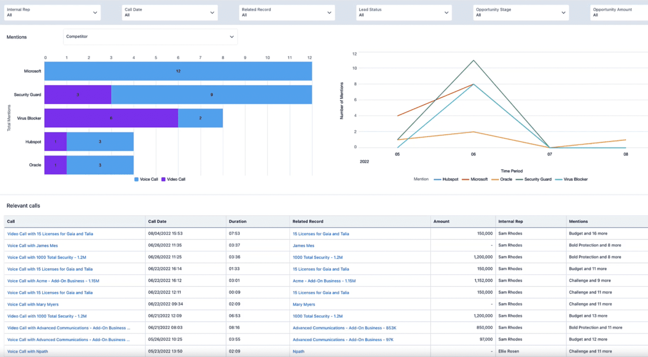Click the amount 850,000

485,327
